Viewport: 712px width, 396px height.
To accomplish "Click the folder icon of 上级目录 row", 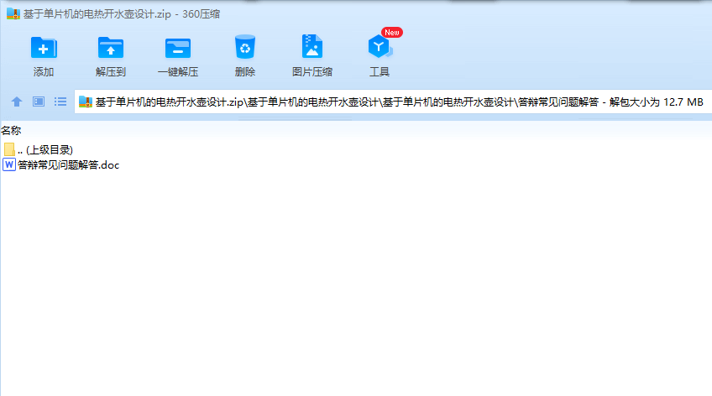I will pos(9,149).
